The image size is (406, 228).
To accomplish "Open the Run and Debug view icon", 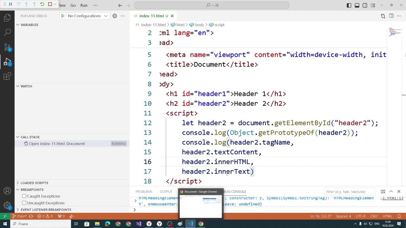I will (x=7, y=62).
